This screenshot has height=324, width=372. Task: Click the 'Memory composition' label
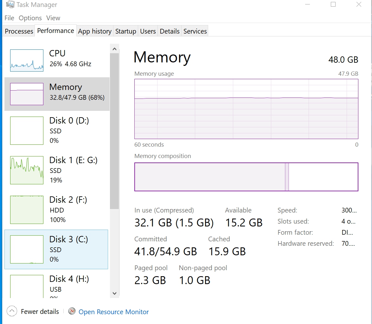(163, 156)
